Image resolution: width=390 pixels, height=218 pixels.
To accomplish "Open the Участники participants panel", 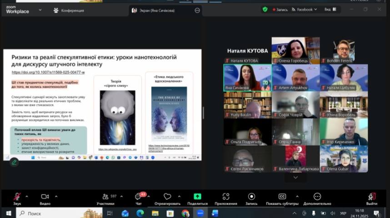I will [106, 197].
